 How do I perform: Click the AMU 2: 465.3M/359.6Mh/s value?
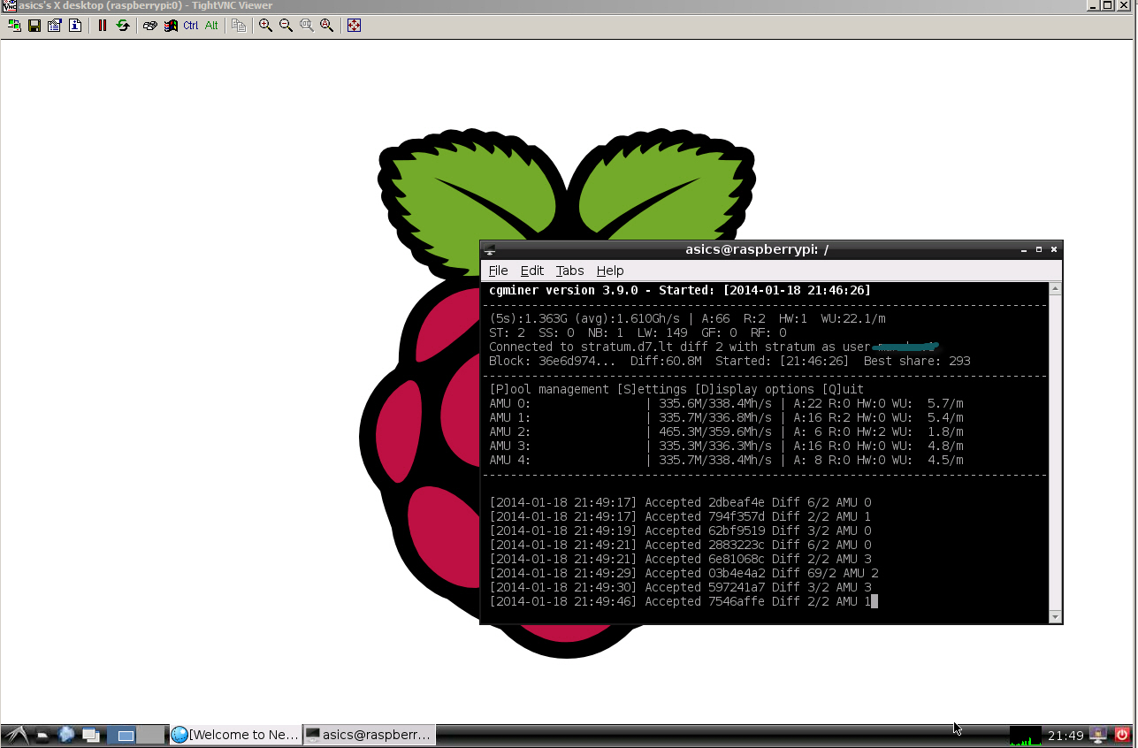point(715,431)
